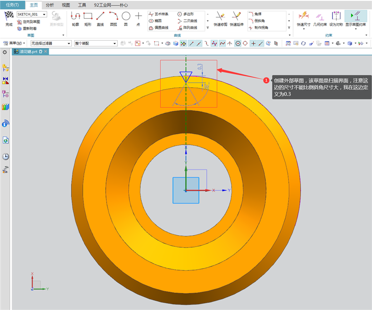Activate the 快速延伸 quick extend tool
The width and height of the screenshot is (372, 310).
(237, 19)
